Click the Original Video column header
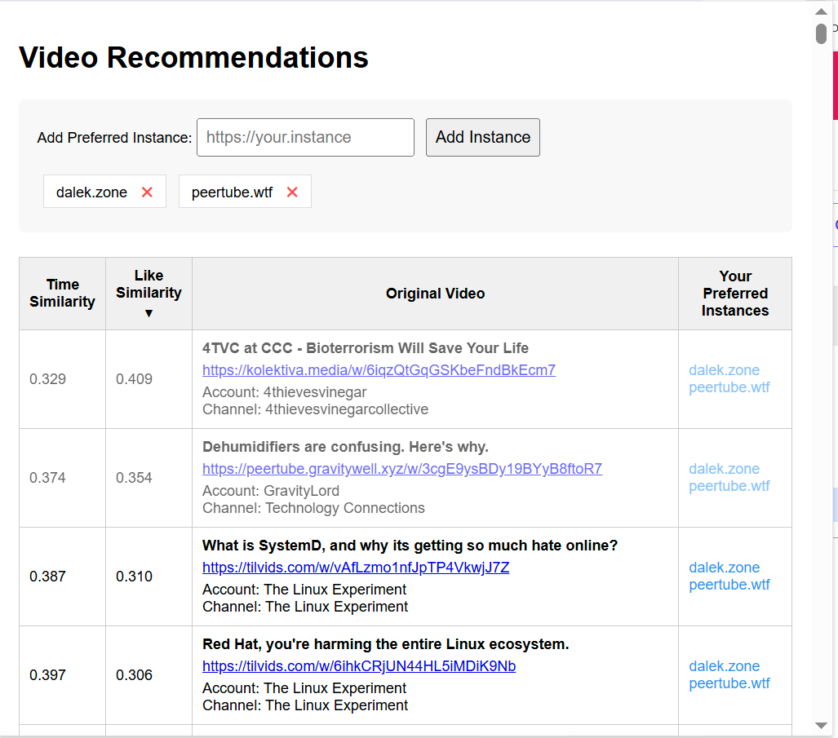The height and width of the screenshot is (738, 838). [x=435, y=294]
